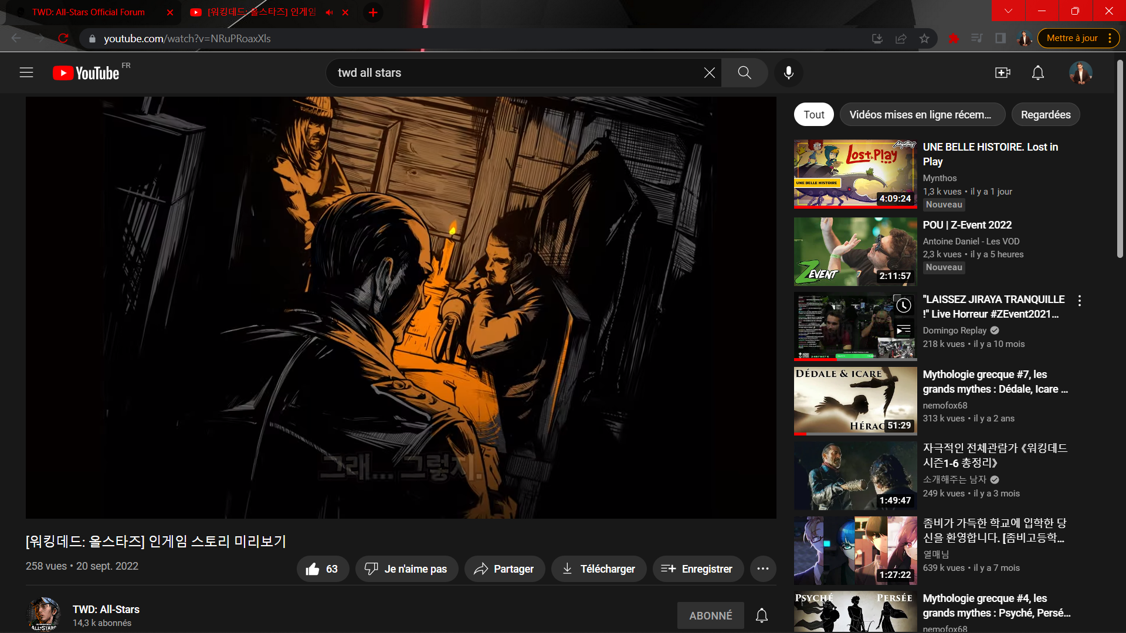Toggle channel notification bell beside ABONNÉ

tap(761, 615)
